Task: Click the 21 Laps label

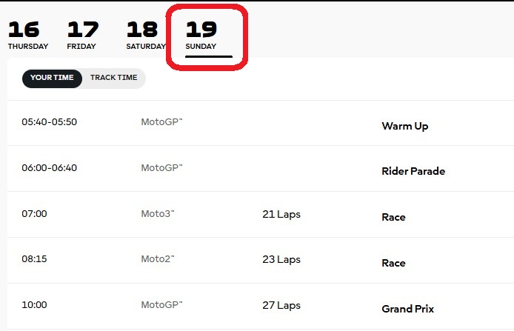Action: tap(281, 214)
